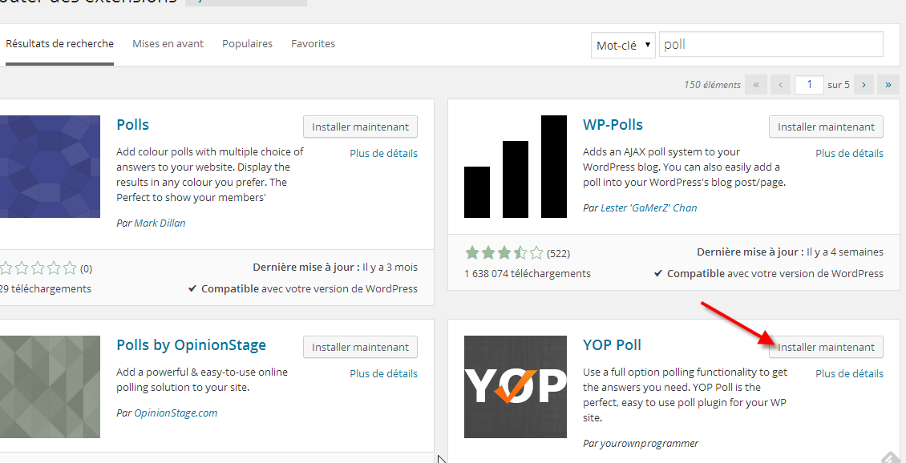
Task: Click the plugin search field containing poll
Action: pos(771,45)
